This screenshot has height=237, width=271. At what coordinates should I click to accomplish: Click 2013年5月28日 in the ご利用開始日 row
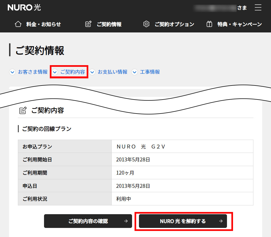133,160
